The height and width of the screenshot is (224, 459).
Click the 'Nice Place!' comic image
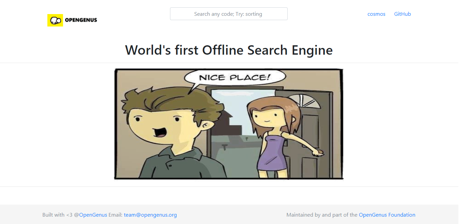(x=229, y=124)
